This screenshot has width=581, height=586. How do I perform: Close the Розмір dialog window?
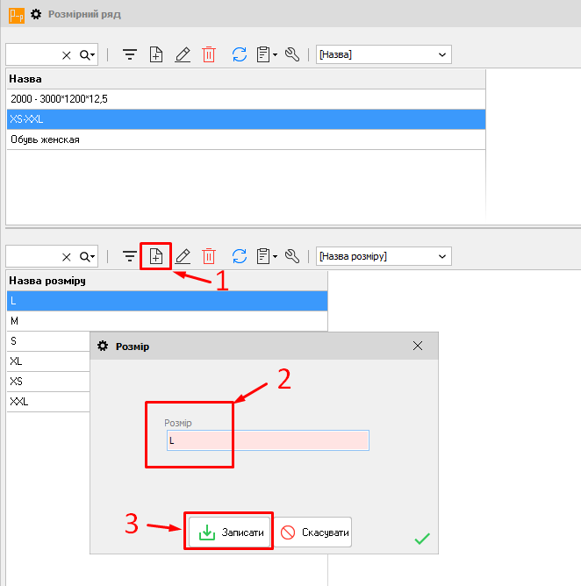pos(418,347)
